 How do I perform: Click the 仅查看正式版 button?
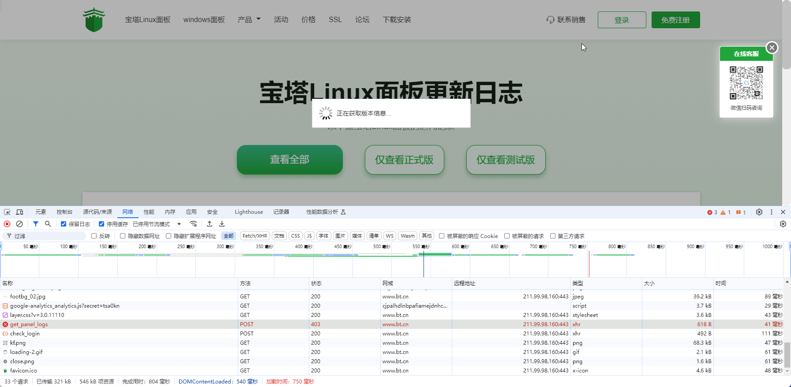click(405, 160)
